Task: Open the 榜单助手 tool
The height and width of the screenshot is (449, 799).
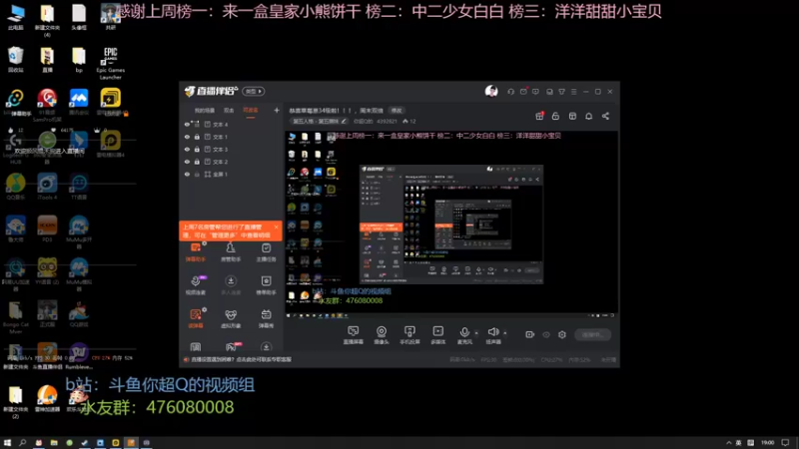Action: click(x=266, y=285)
